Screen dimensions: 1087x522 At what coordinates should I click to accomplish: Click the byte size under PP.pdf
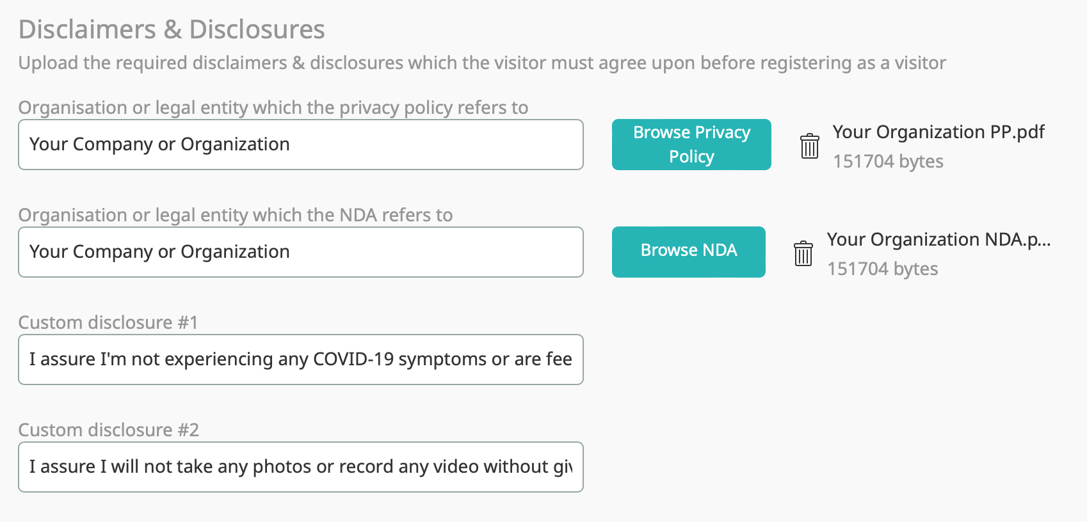tap(888, 161)
